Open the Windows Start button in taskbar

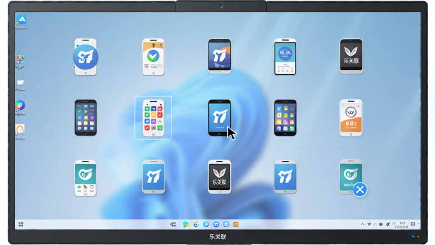pyautogui.click(x=21, y=225)
